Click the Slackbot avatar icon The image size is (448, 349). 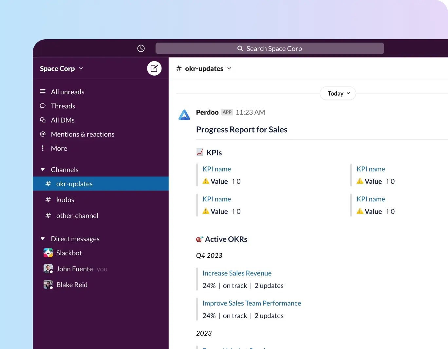click(x=48, y=253)
